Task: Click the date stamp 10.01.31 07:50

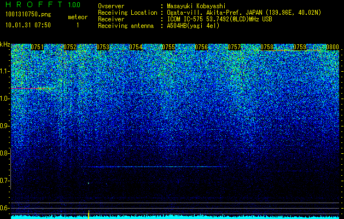Action: click(x=28, y=25)
